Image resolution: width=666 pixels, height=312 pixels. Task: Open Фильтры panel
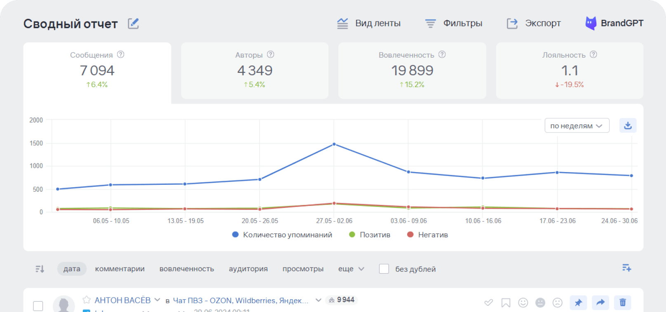point(454,23)
